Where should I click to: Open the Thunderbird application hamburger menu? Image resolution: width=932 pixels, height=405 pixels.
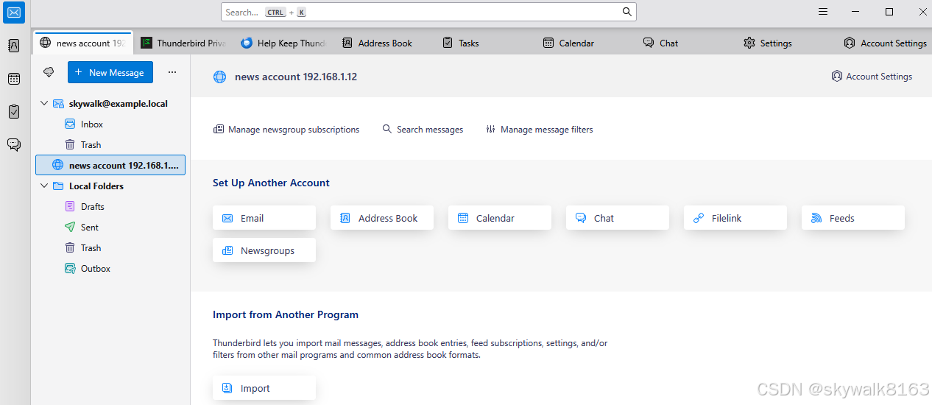tap(823, 12)
